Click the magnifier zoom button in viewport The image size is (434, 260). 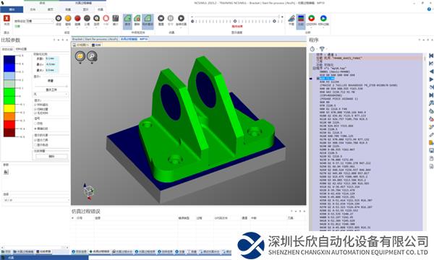(92, 56)
